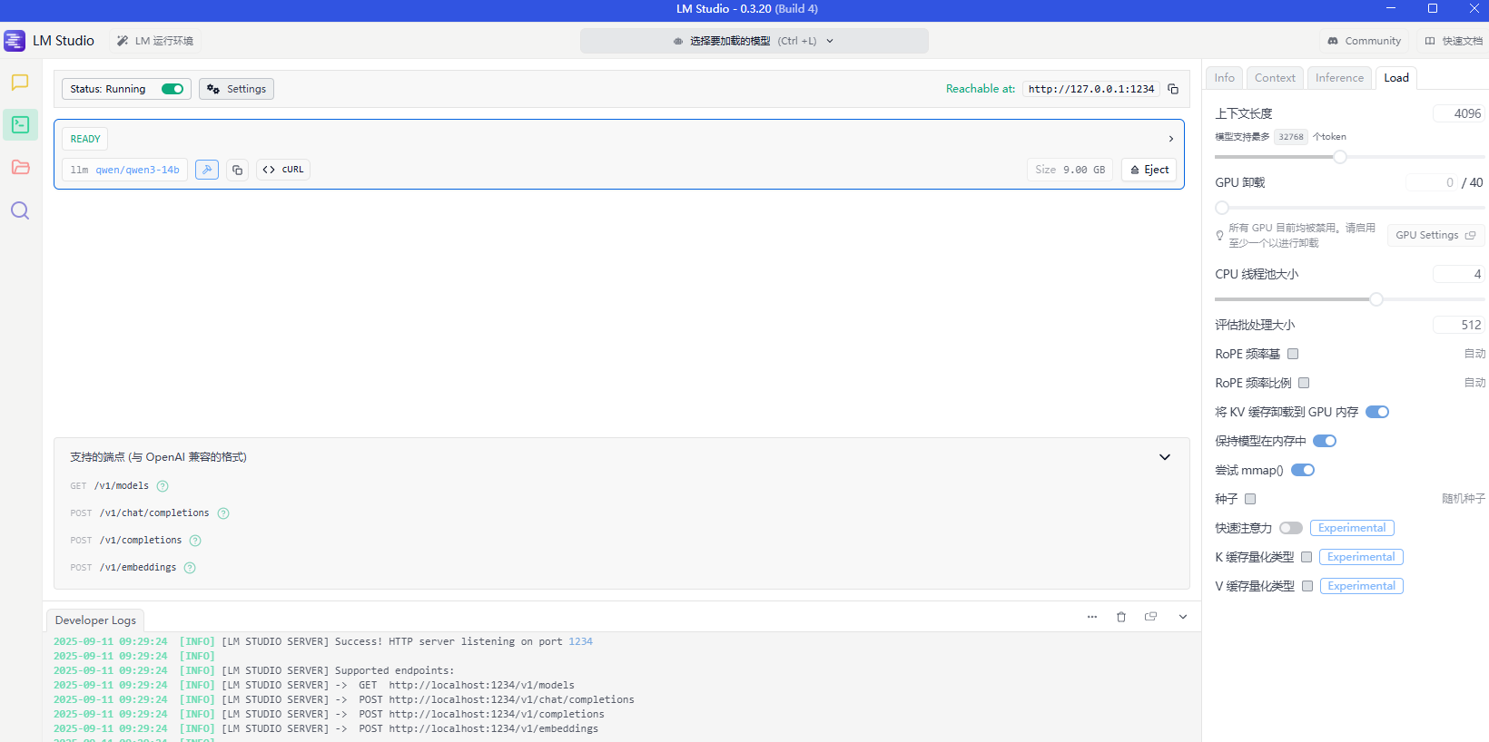
Task: Switch to the Inference tab
Action: click(1339, 78)
